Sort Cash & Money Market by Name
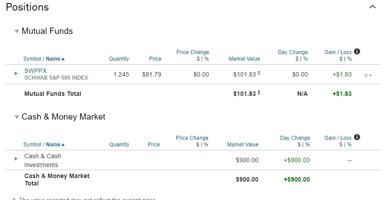The height and width of the screenshot is (200, 388). 53,145
